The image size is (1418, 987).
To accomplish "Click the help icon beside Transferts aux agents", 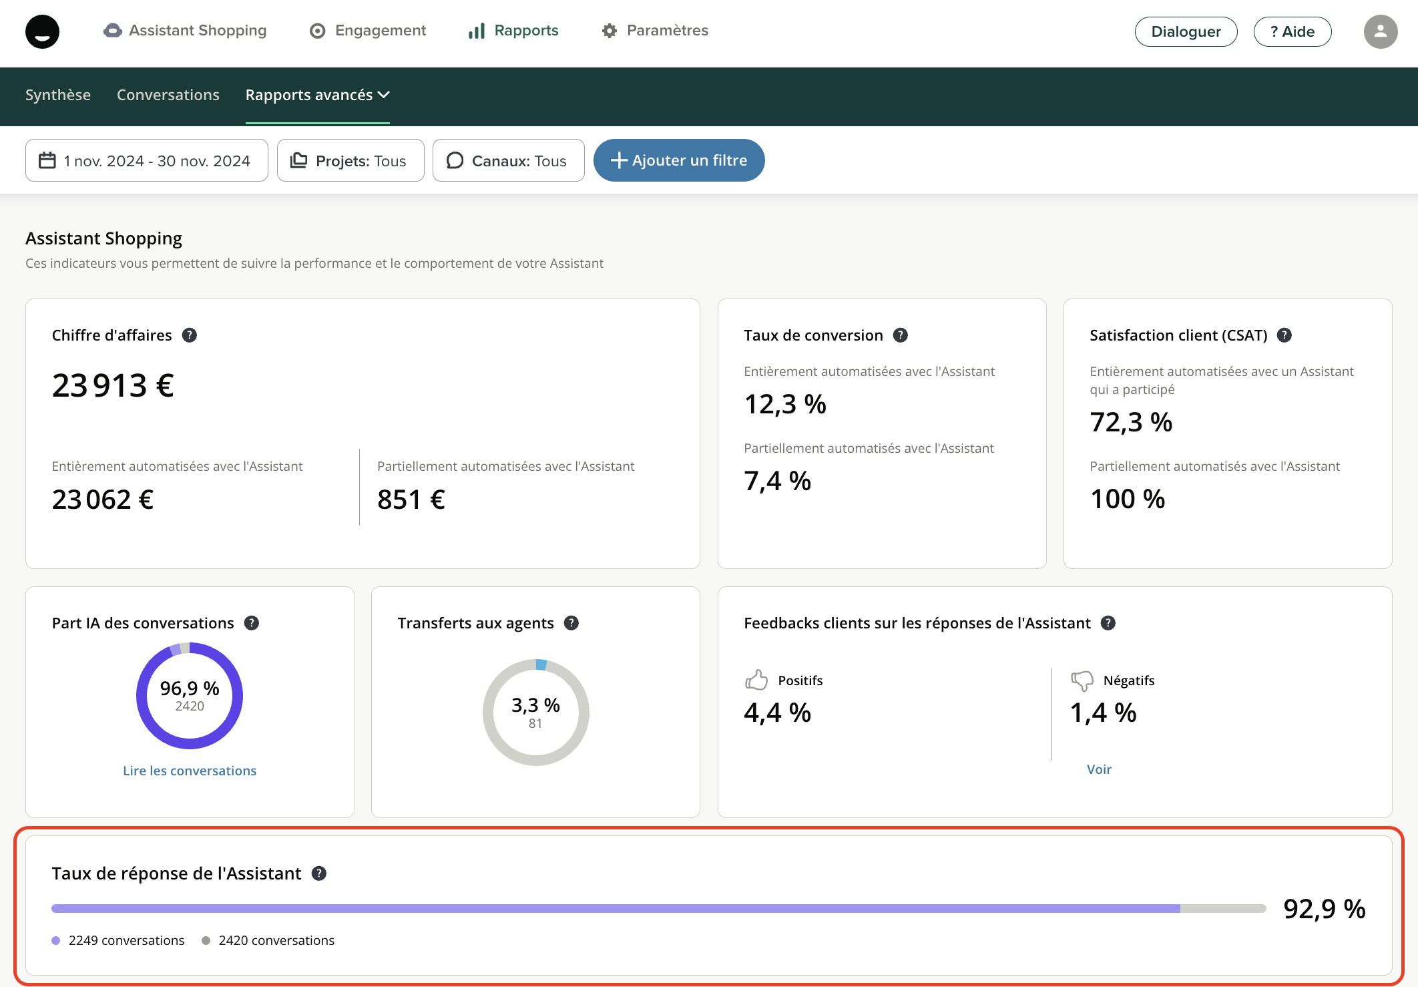I will pyautogui.click(x=571, y=623).
